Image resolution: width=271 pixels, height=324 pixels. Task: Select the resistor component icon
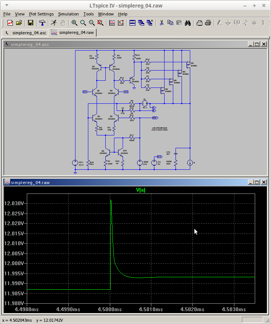click(246, 23)
